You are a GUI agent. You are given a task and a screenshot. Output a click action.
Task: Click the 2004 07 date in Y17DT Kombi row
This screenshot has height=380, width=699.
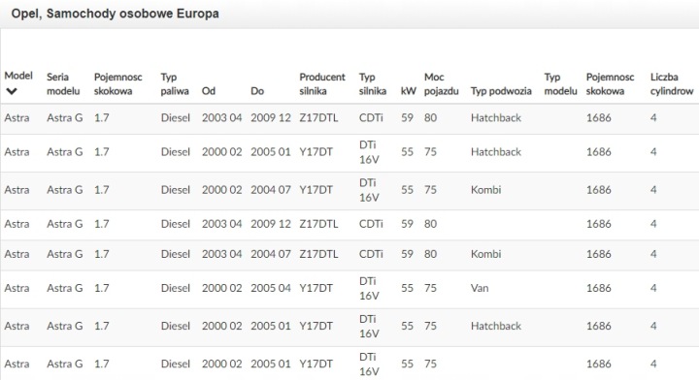pos(271,190)
